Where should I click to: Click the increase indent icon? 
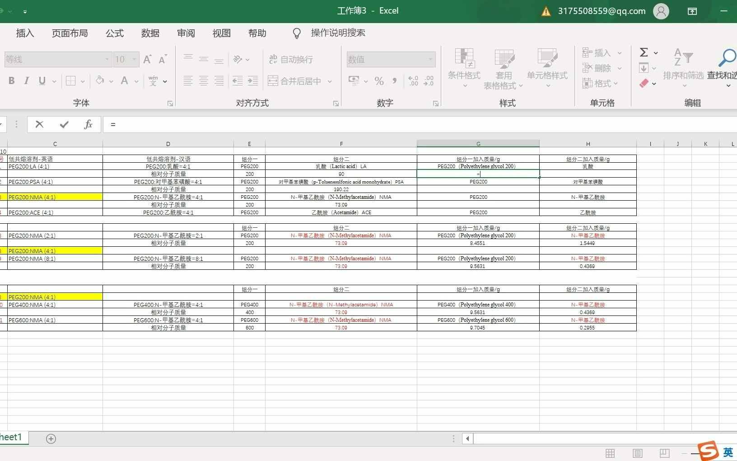(x=253, y=81)
